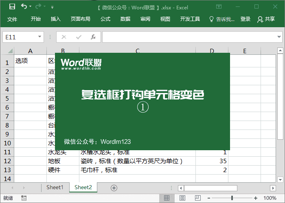Click cell A1 containing 选项
Viewport: 285px width, 203px height.
(x=31, y=61)
